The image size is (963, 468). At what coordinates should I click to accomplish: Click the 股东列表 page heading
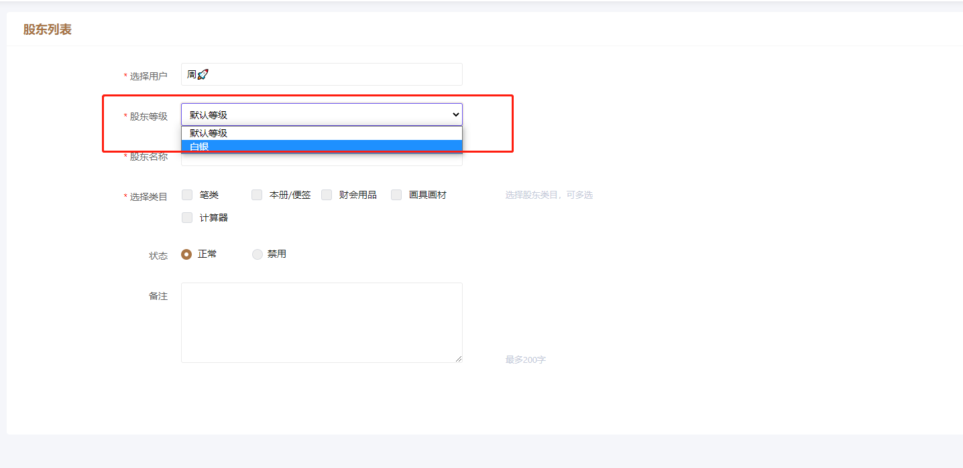point(48,29)
